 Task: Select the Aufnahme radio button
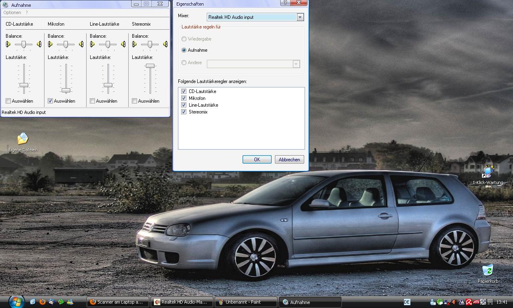[184, 50]
